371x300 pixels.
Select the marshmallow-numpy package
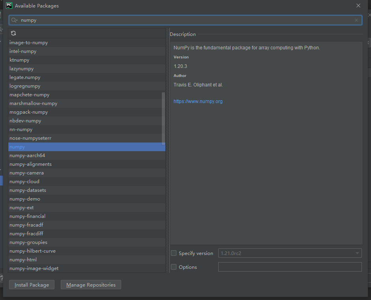coord(33,103)
